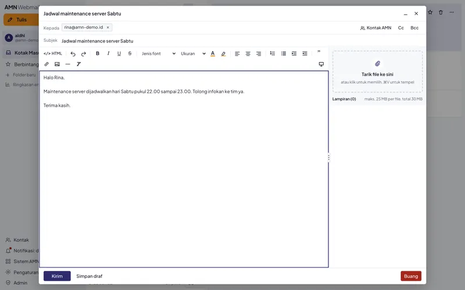Toggle bold formatting
This screenshot has width=465, height=290.
pos(98,53)
